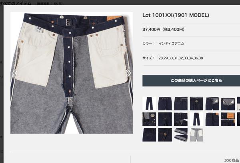Select the open waistband interior thumbnail
240x163 pixels.
pos(228,104)
